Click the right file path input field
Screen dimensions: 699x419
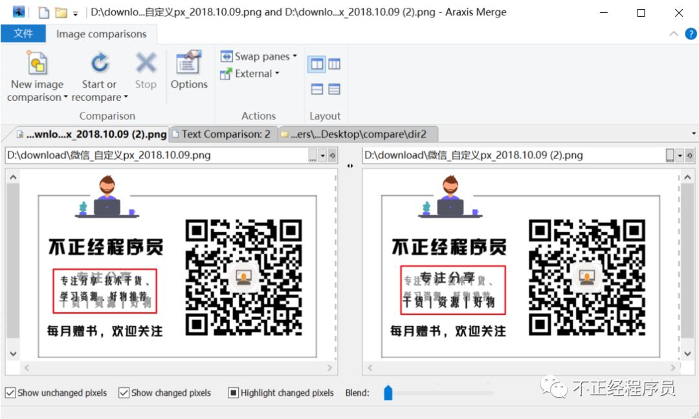click(513, 155)
